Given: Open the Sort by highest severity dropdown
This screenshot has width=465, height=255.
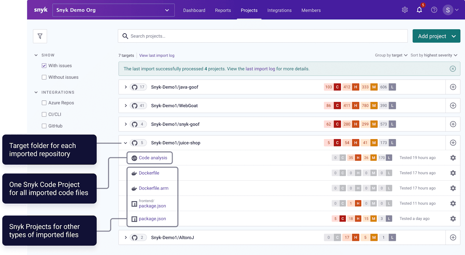Looking at the screenshot, I should (434, 55).
